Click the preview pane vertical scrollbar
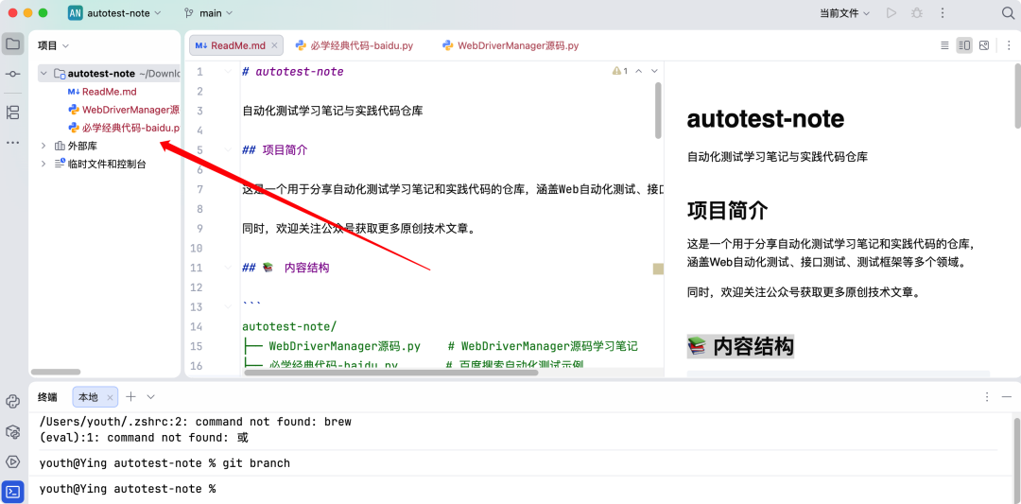The height and width of the screenshot is (504, 1021). [1017, 95]
